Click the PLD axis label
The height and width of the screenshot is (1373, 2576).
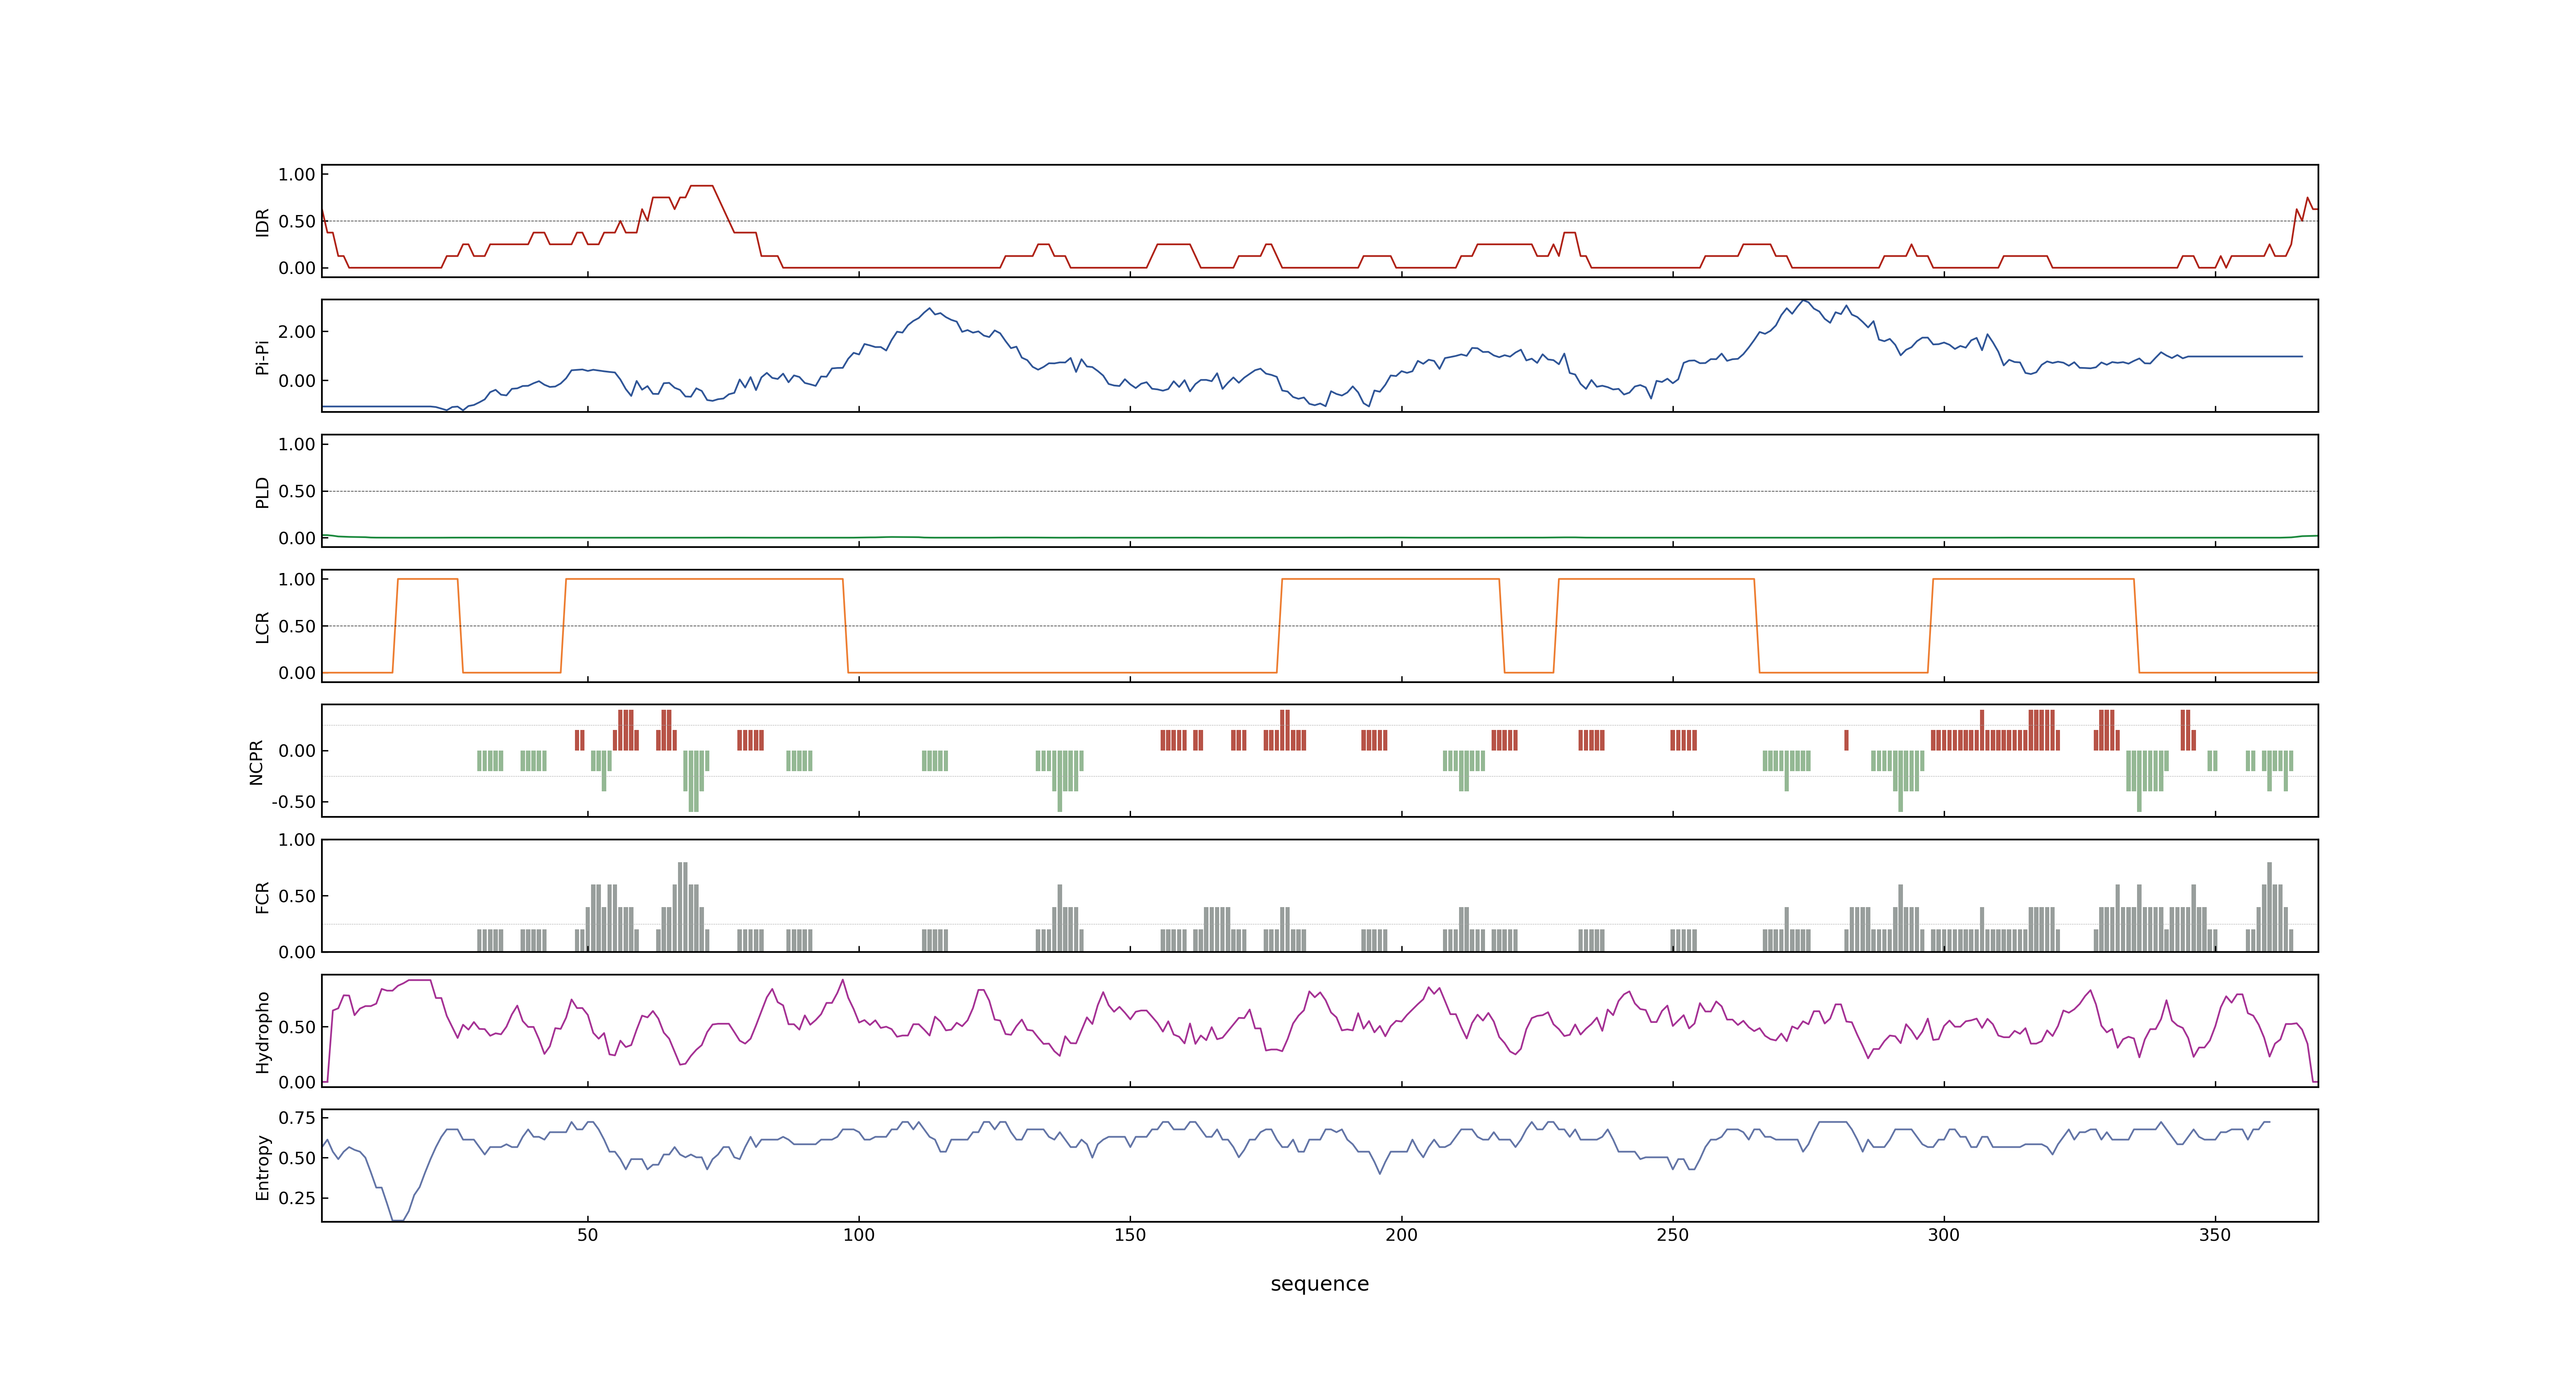point(262,491)
